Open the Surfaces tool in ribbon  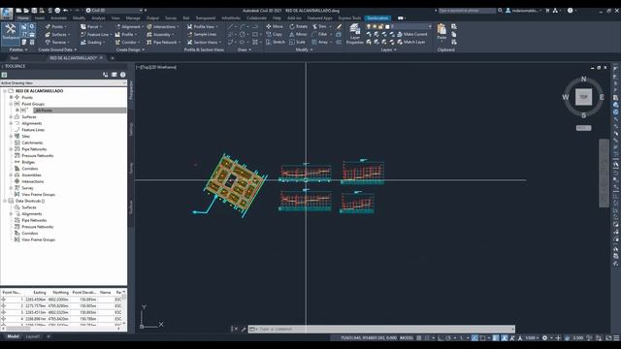56,35
